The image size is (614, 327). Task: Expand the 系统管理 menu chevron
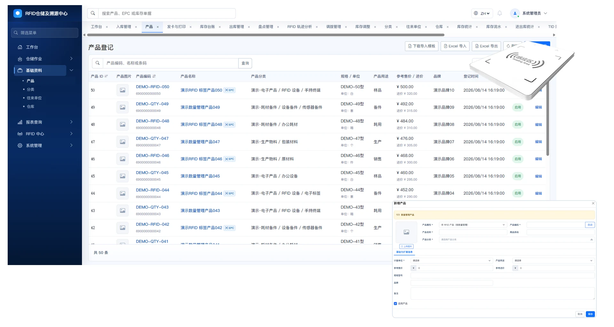click(71, 145)
